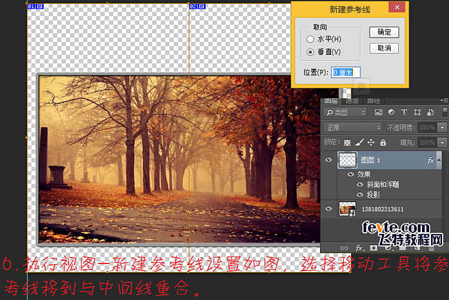Image resolution: width=449 pixels, height=300 pixels.
Task: Switch to the 路径 panel tab
Action: tap(373, 101)
